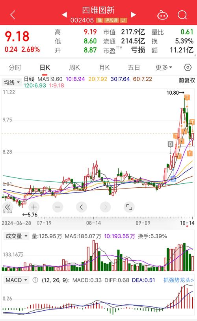Viewport: 197px width, 321px height.
Task: Toggle 前复权 price adjustment
Action: (x=187, y=80)
